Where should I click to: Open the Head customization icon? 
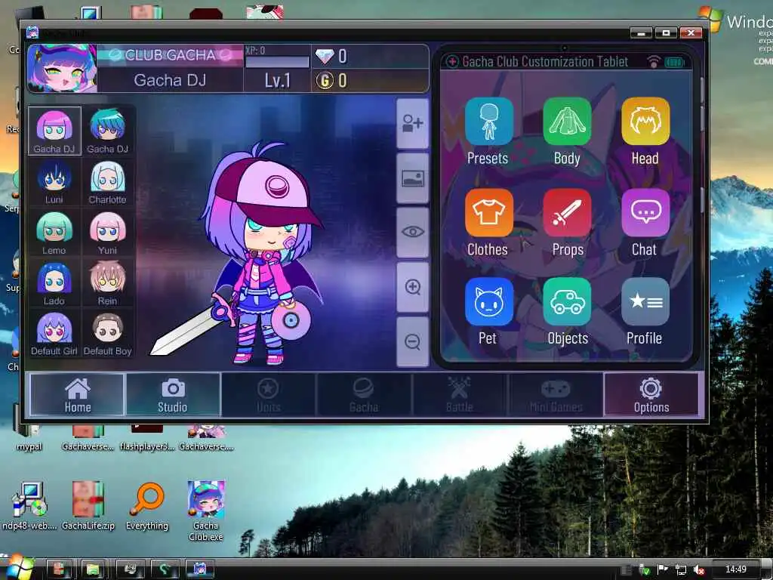[x=645, y=122]
